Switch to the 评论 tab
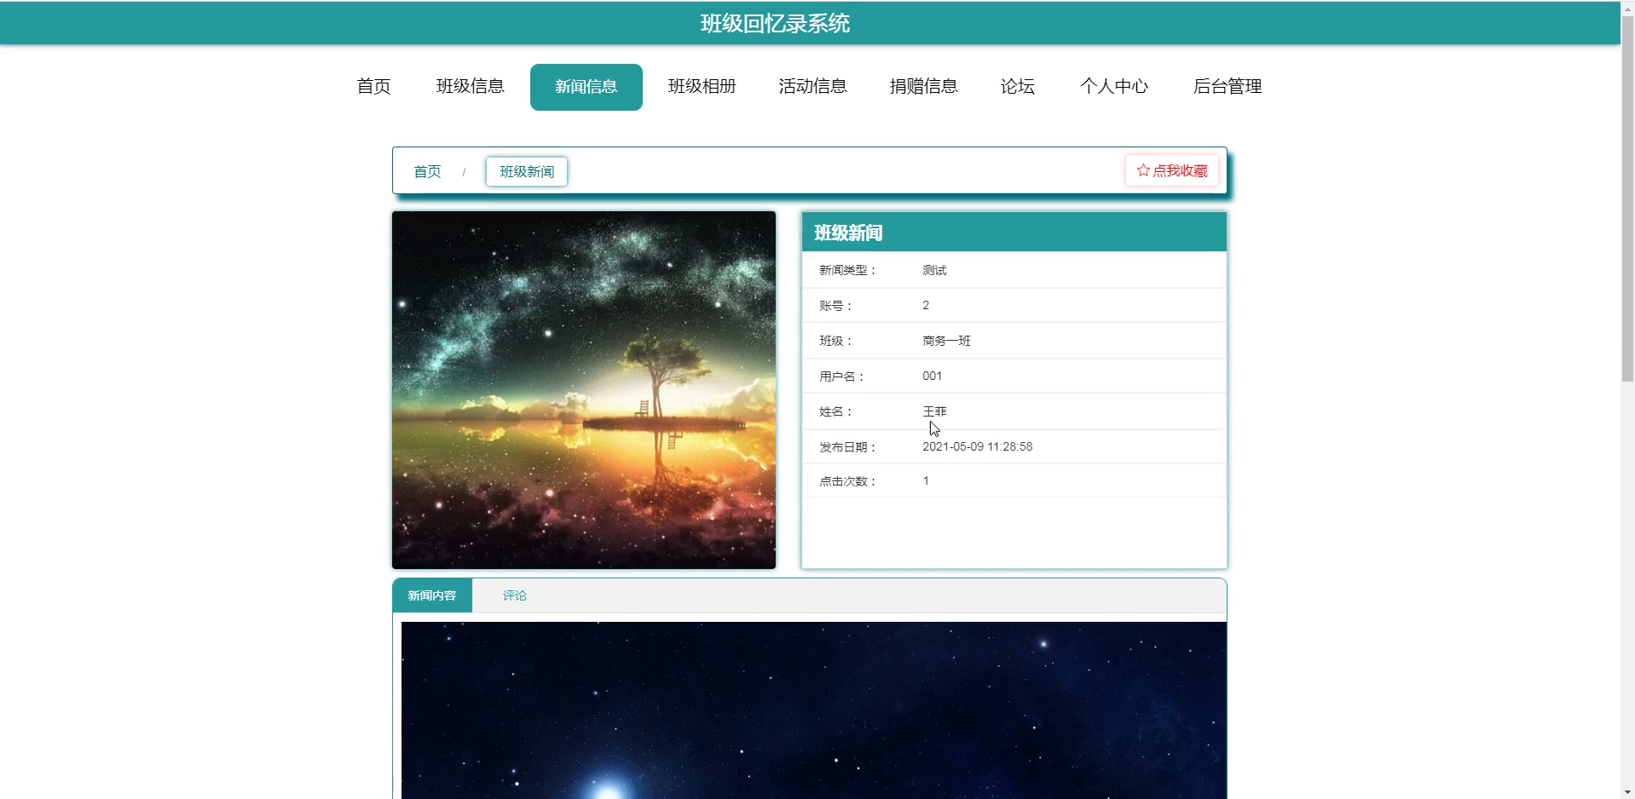This screenshot has width=1635, height=799. point(514,595)
